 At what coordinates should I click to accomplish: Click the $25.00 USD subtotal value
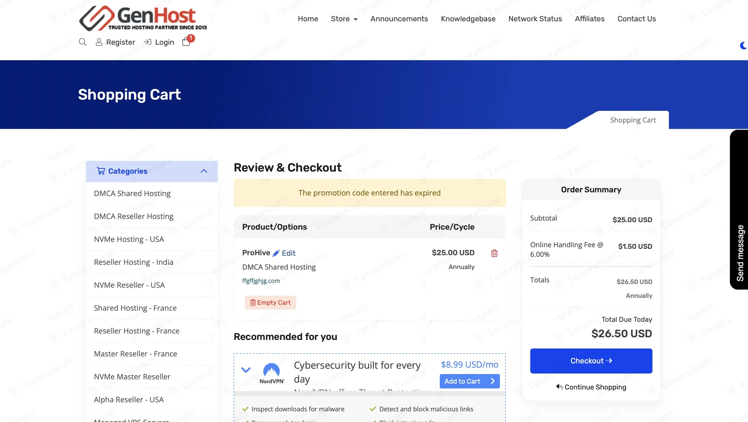(632, 220)
